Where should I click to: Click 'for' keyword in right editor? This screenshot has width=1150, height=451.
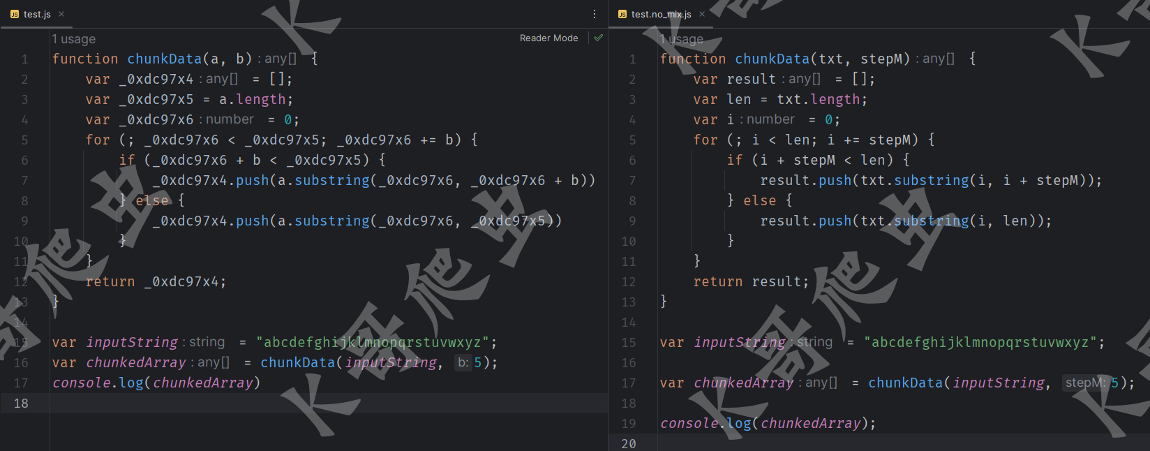pos(705,140)
